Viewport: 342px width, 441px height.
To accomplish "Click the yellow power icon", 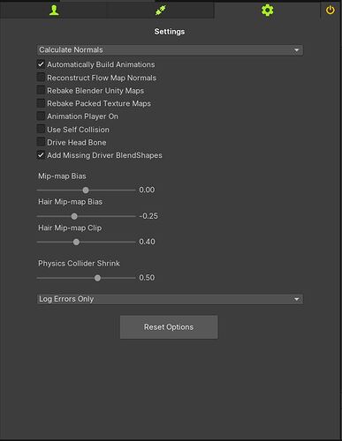I will (331, 10).
